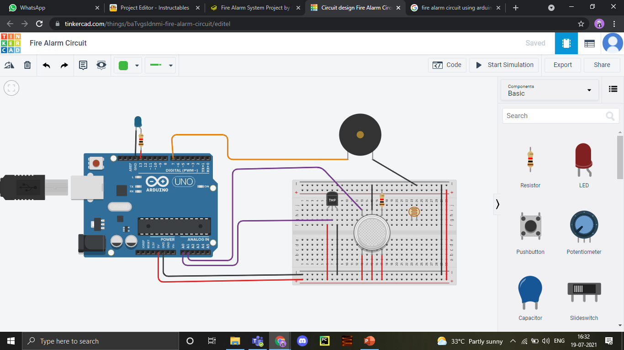
Task: Toggle components list view icon
Action: (613, 89)
